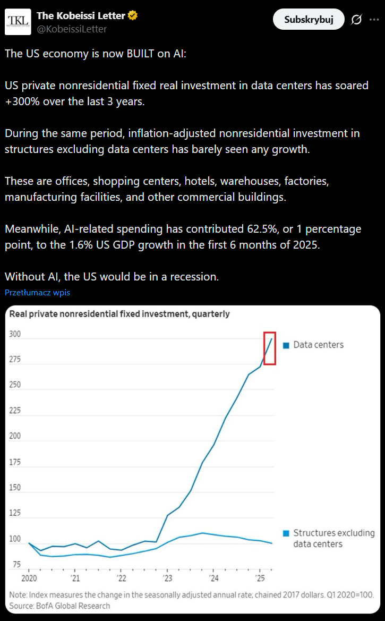Image resolution: width=385 pixels, height=621 pixels.
Task: Select the Data centers legend label
Action: tap(318, 345)
